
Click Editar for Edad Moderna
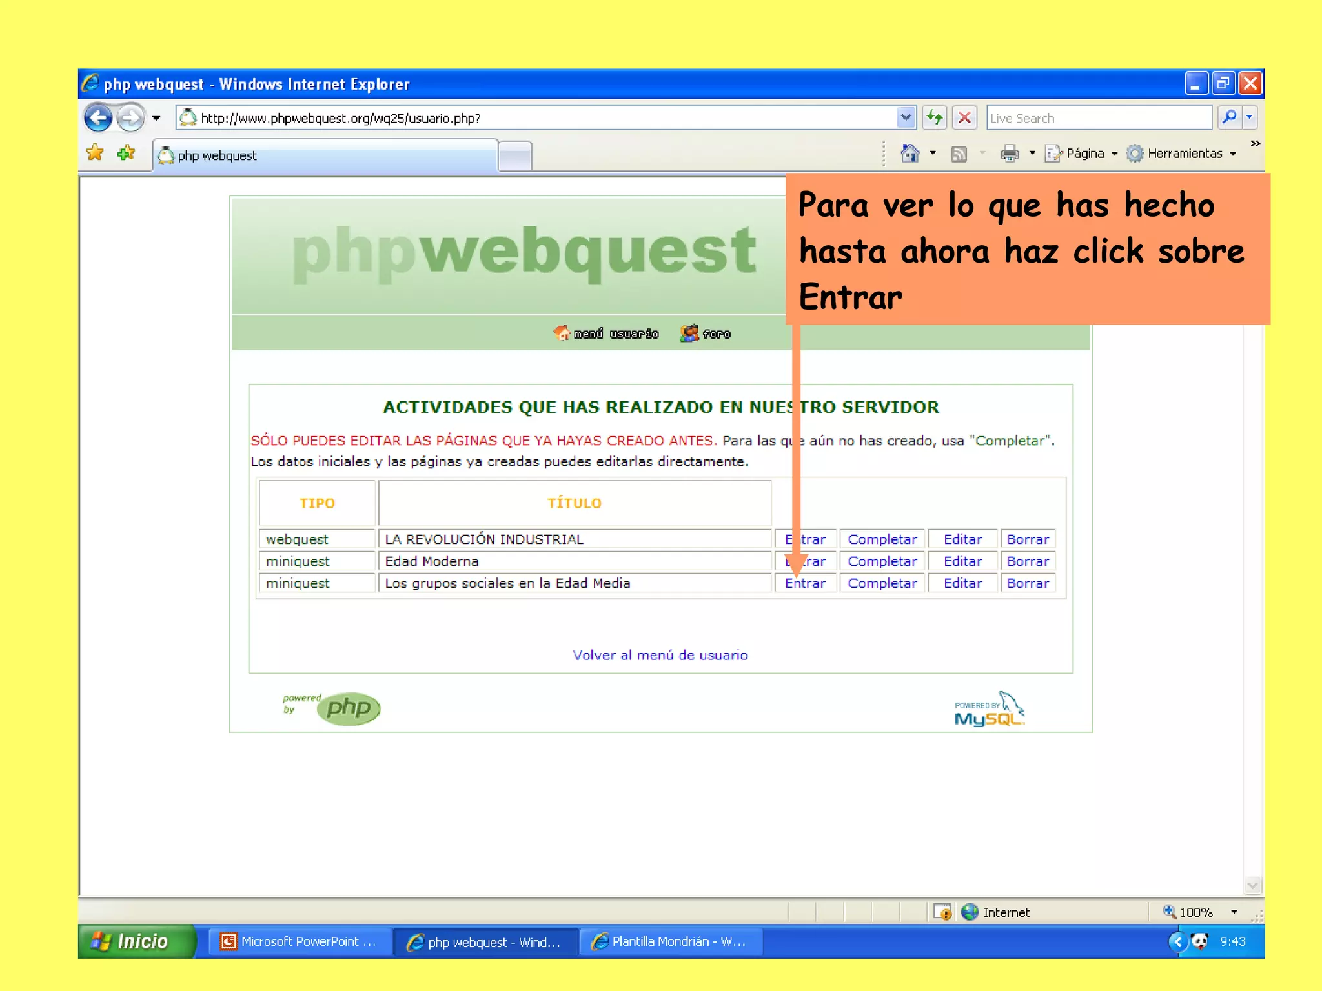[962, 561]
